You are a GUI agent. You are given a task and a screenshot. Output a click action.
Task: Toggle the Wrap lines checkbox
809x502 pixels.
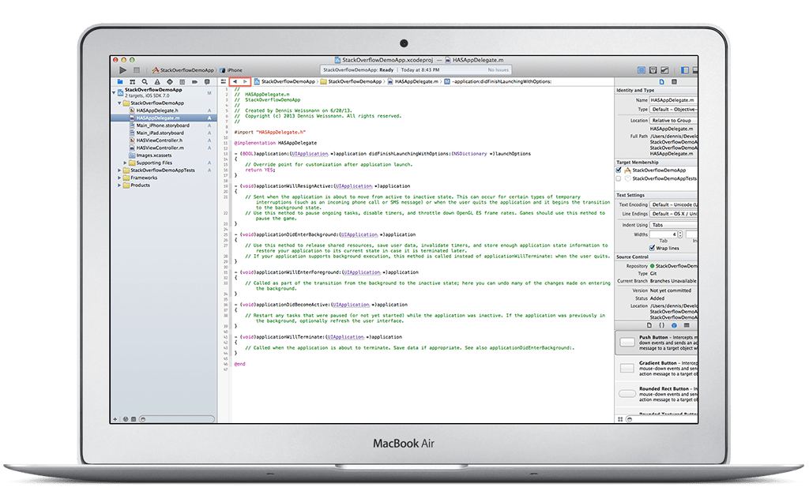[x=652, y=248]
